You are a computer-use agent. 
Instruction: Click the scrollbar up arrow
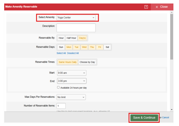click(172, 12)
